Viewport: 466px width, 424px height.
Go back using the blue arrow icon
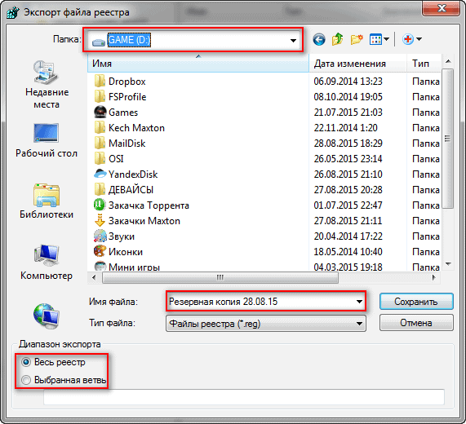point(319,39)
